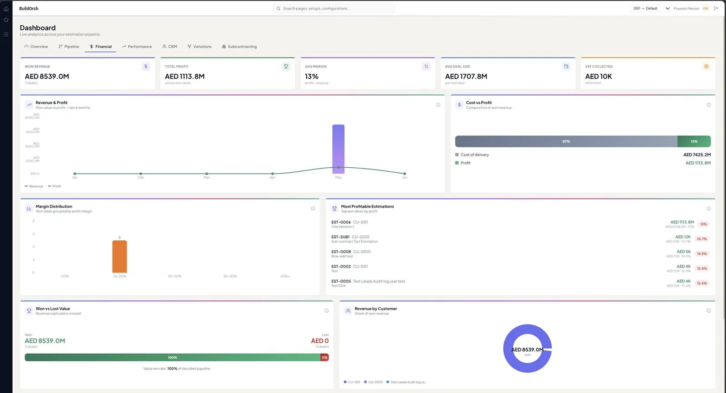Click the 10.7% margin badge
Screen dimensions: 726x393
click(702, 239)
